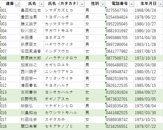Select cell with name 石田風海香

click(x=32, y=51)
